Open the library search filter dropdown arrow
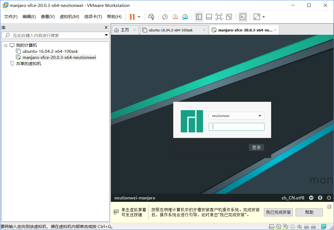This screenshot has width=334, height=230. point(106,35)
